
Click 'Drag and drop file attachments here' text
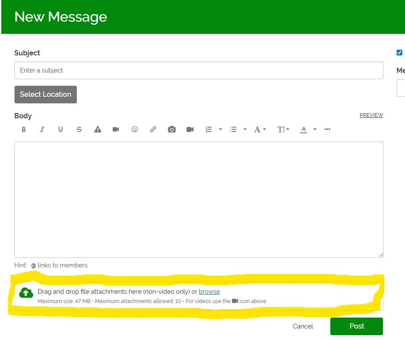click(89, 292)
